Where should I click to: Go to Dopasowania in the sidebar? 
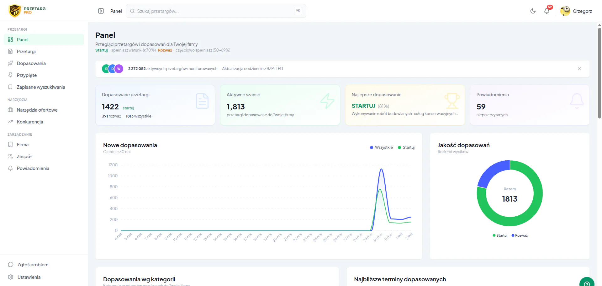click(x=44, y=63)
